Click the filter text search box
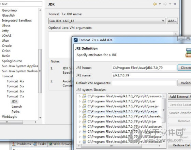Viewport: 191px width, 150px height. click(21, 4)
